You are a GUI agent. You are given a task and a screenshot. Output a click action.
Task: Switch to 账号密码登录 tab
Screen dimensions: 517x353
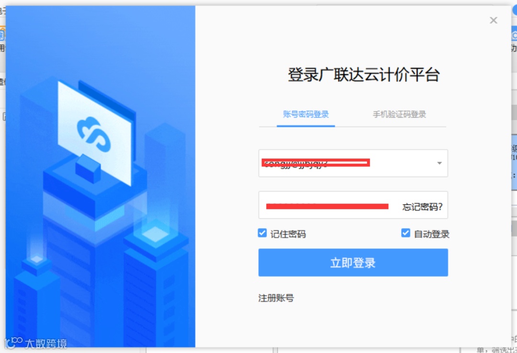[x=305, y=114]
